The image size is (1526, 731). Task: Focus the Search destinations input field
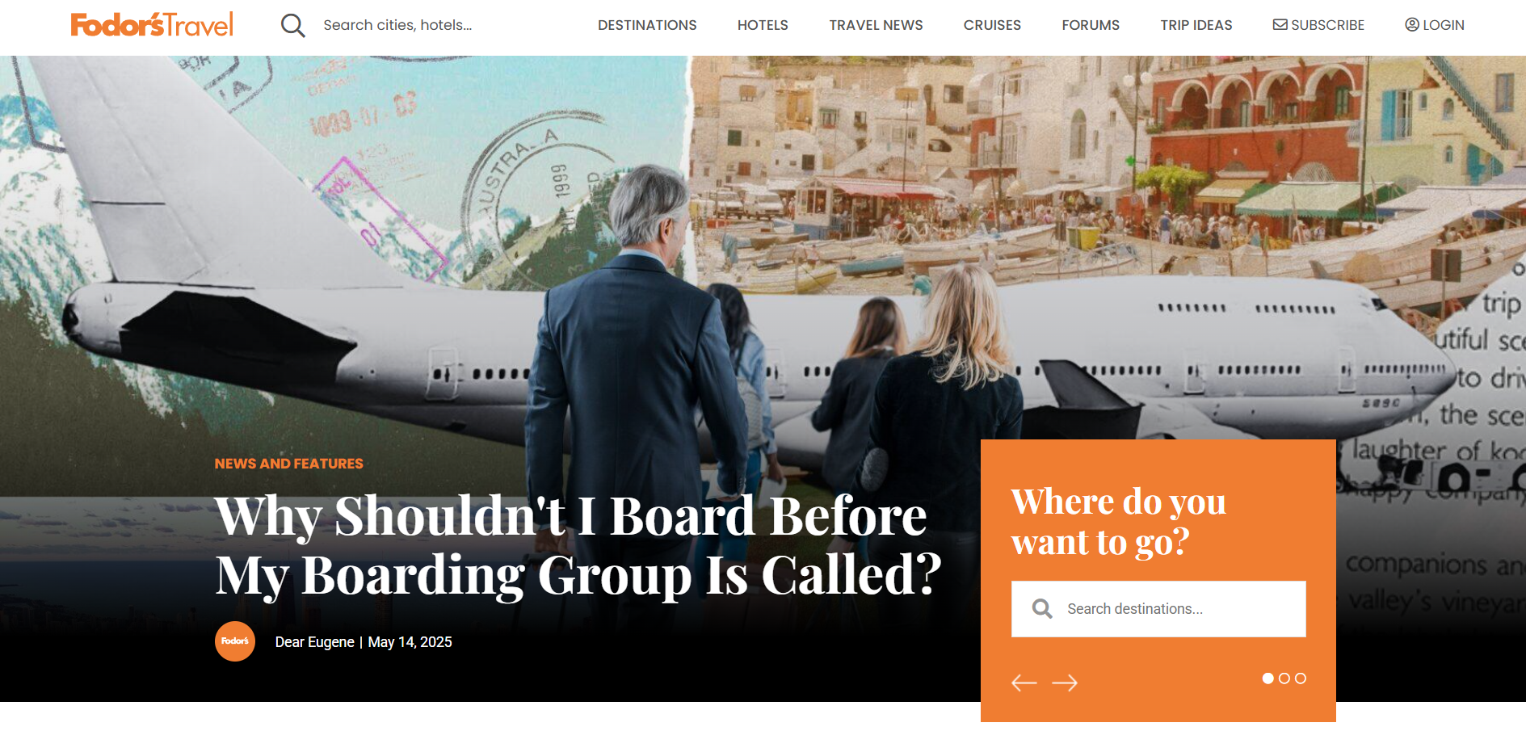(x=1158, y=609)
